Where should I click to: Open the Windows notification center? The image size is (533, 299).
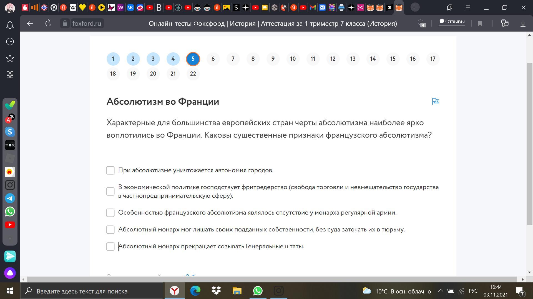(520, 291)
